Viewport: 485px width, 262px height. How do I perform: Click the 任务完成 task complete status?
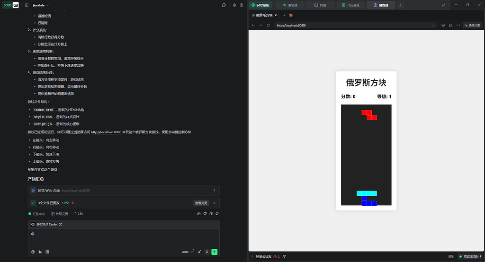pyautogui.click(x=36, y=214)
